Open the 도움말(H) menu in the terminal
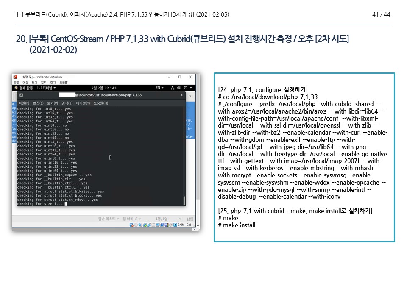The image size is (407, 305). coord(101,103)
